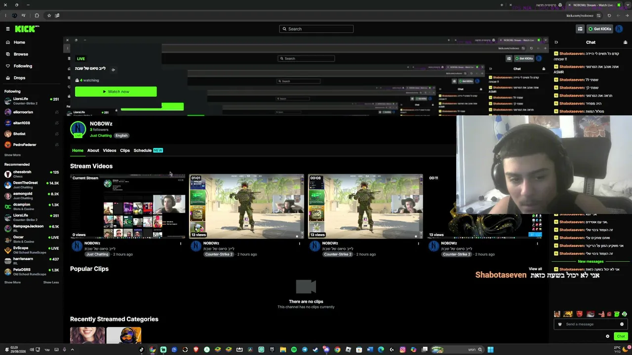Open Microsoft Word from the taskbar

(370, 350)
